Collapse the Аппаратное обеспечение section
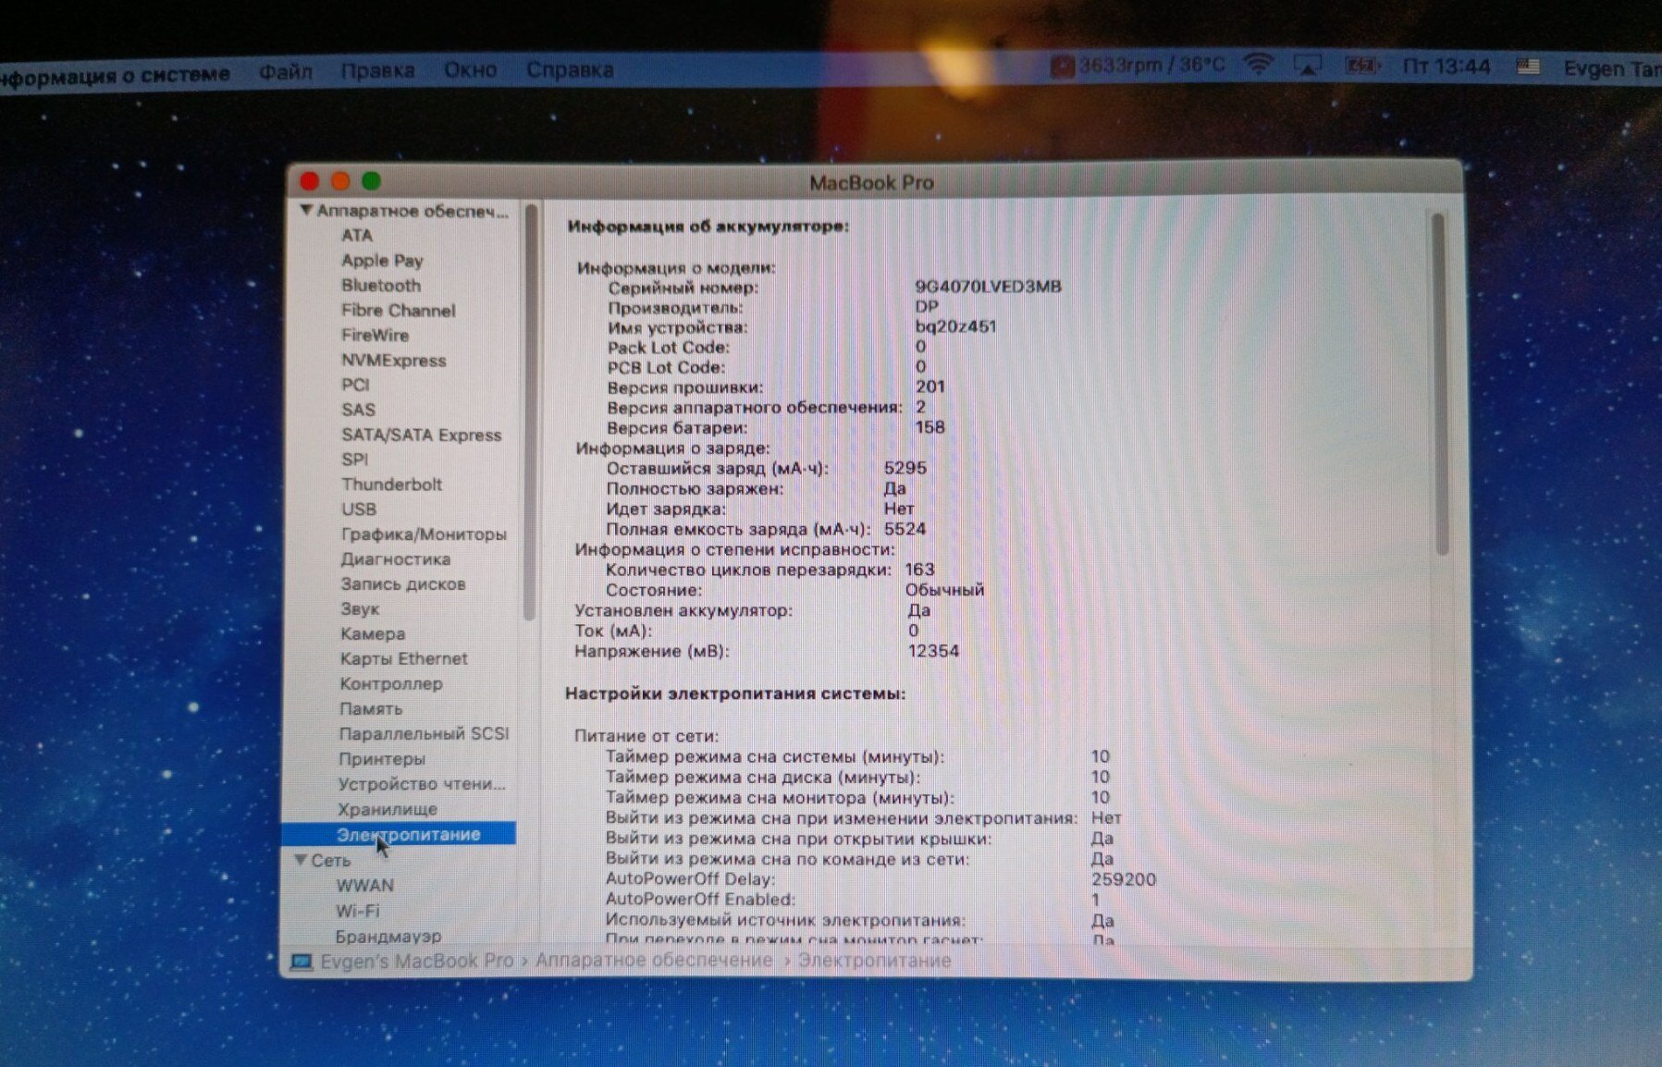Screen dimensions: 1662x1067 point(306,211)
